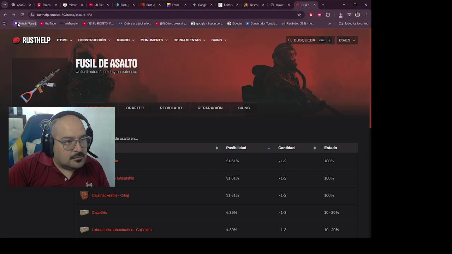Open the media control toolbar icon
452x254 pixels.
[349, 15]
